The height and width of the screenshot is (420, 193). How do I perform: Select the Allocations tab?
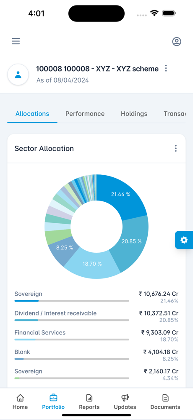(32, 114)
